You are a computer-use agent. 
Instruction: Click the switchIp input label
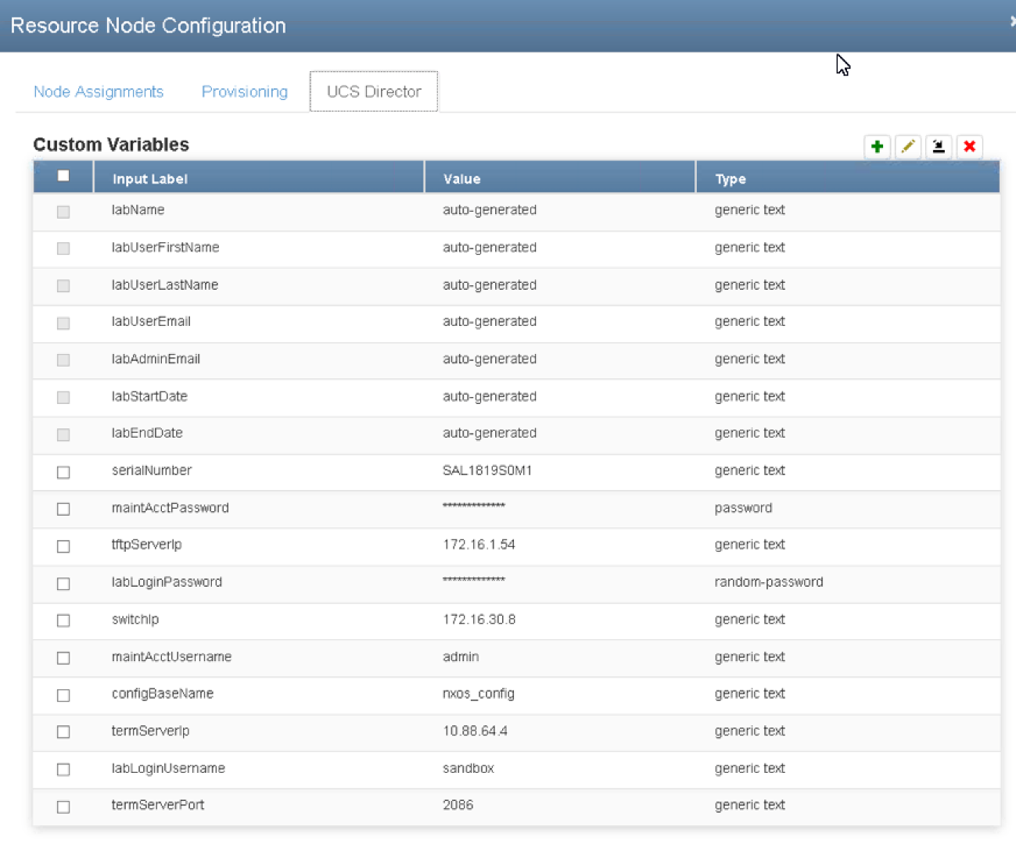[x=135, y=620]
